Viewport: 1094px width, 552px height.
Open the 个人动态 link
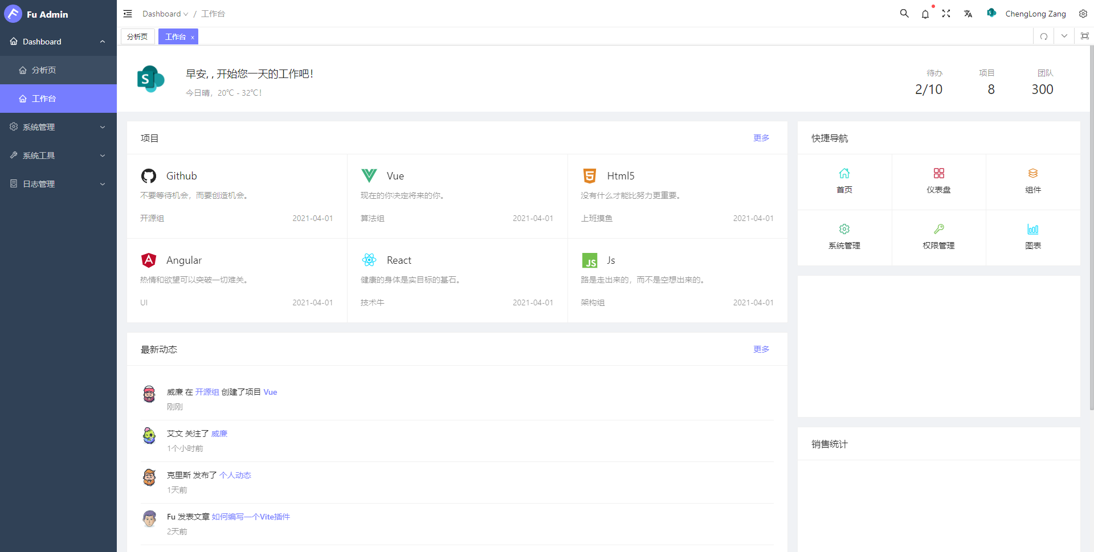235,475
